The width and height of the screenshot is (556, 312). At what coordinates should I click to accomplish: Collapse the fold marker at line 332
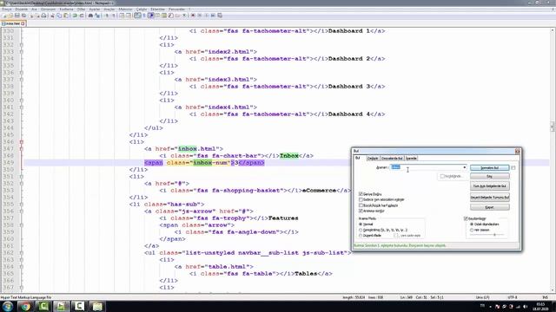(x=21, y=45)
